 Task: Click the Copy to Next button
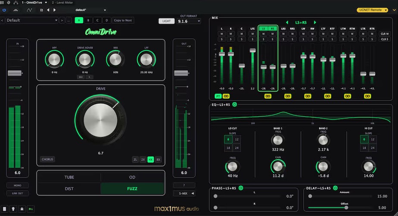tap(123, 20)
